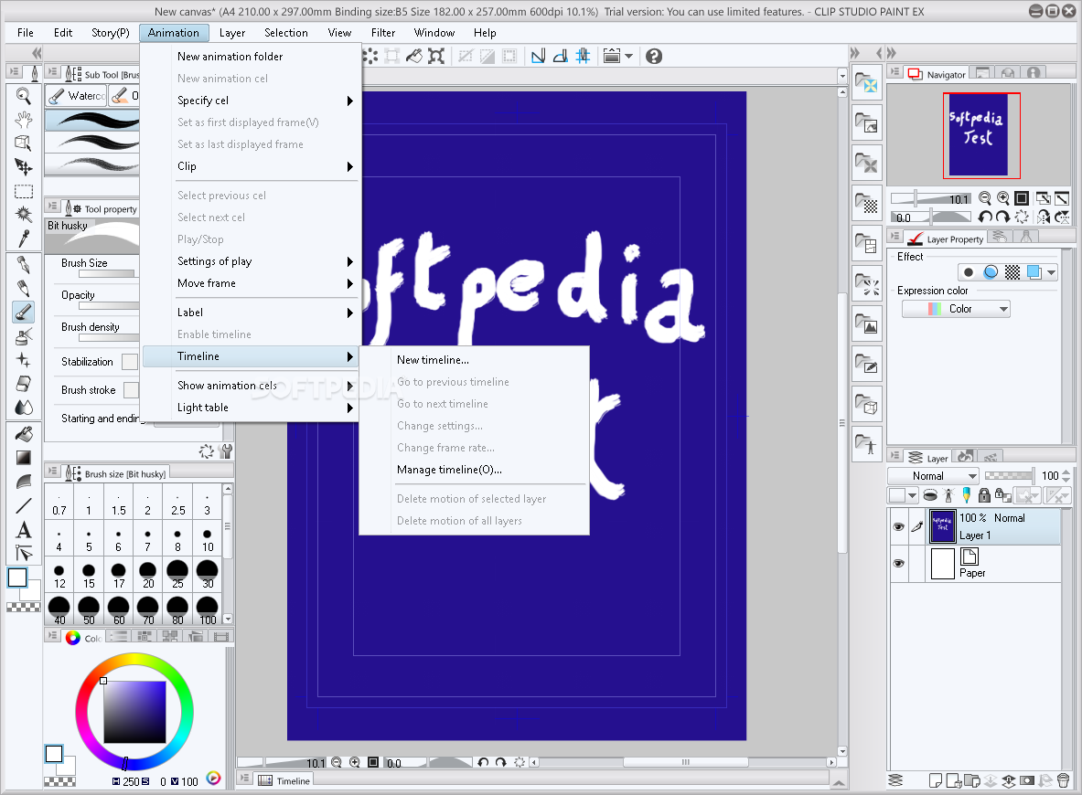Expand the Clip submenu
The image size is (1082, 795).
tap(252, 166)
